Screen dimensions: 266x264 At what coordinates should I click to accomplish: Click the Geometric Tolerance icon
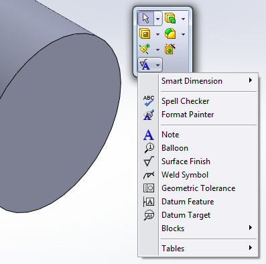click(149, 188)
